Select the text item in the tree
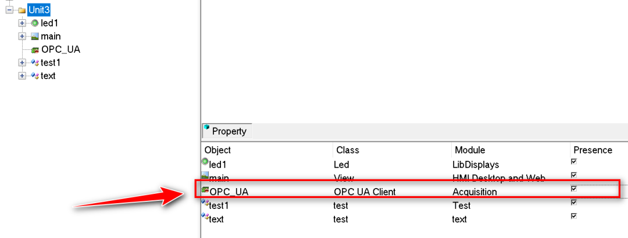Screen dimensions: 628x238 point(48,76)
